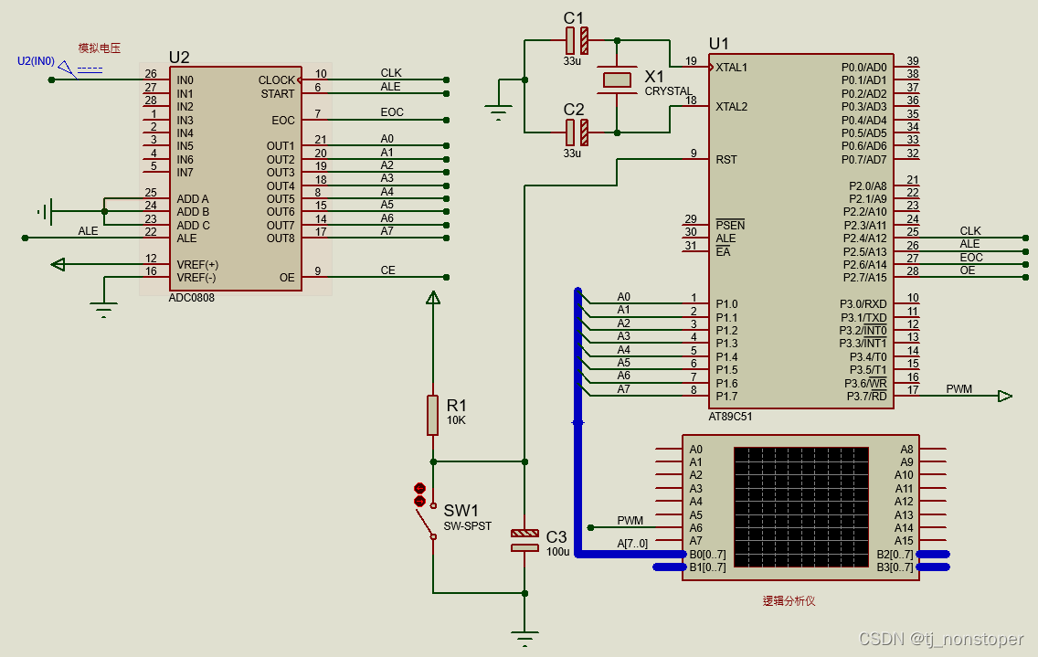Click the power terminal arrow above R1
This screenshot has height=657, width=1038.
[433, 297]
